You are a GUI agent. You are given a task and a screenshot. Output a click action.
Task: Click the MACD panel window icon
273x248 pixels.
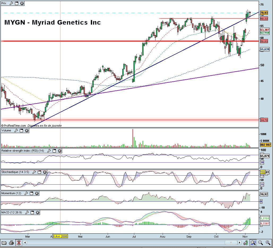click(x=32, y=212)
